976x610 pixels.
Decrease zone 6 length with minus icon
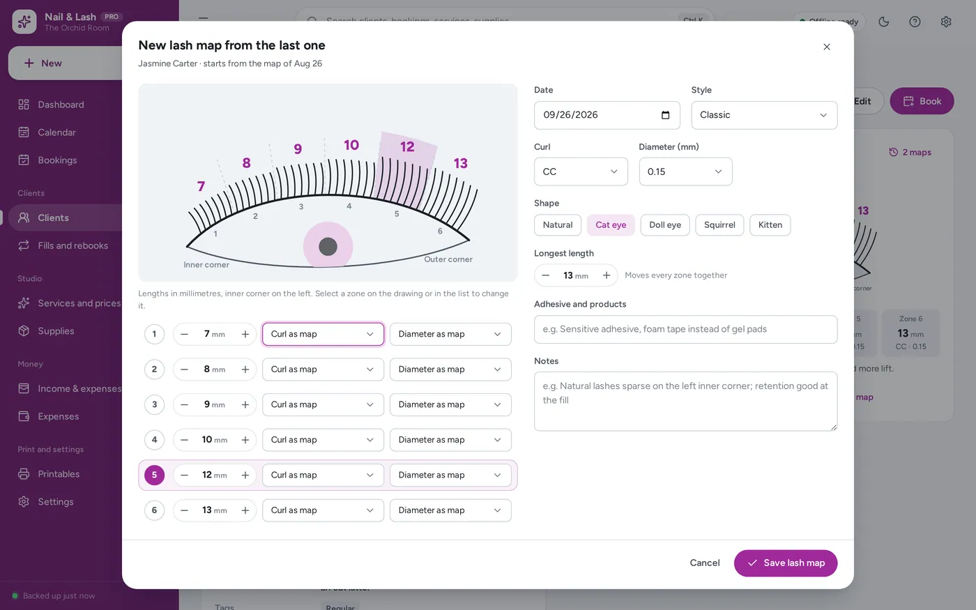tap(184, 510)
